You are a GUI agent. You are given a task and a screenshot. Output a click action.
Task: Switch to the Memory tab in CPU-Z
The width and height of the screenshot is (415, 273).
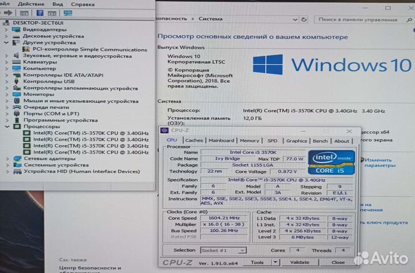(250, 141)
